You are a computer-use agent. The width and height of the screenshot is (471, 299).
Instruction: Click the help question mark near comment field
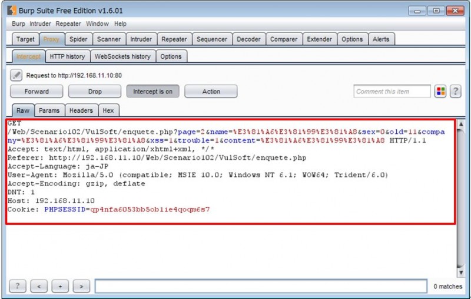coord(455,92)
